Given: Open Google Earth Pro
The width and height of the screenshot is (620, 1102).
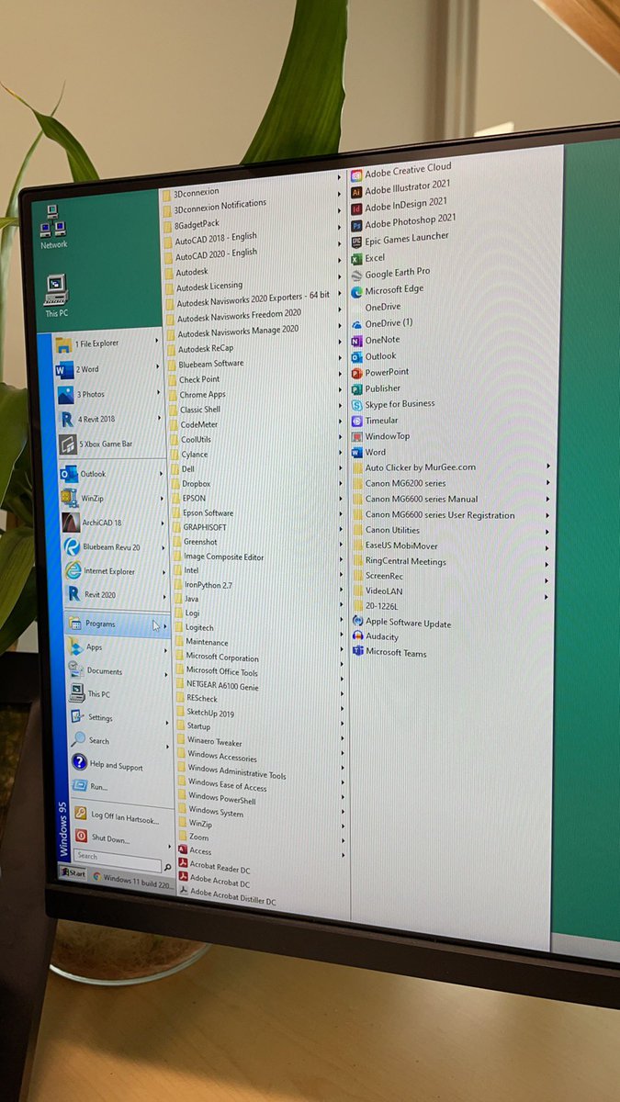Looking at the screenshot, I should [x=390, y=273].
